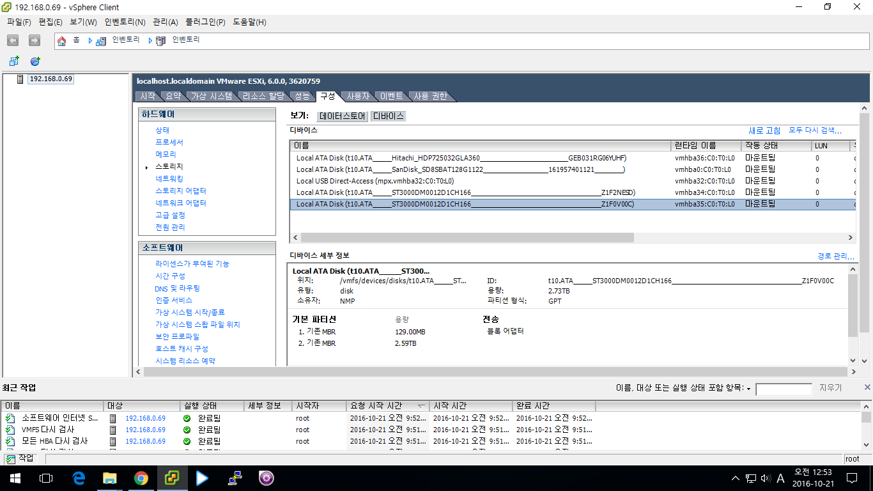Image resolution: width=873 pixels, height=491 pixels.
Task: Switch to the 가상 시스템 tab
Action: pos(212,96)
